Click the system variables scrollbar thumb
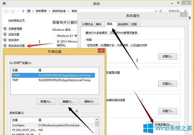 click(97, 124)
